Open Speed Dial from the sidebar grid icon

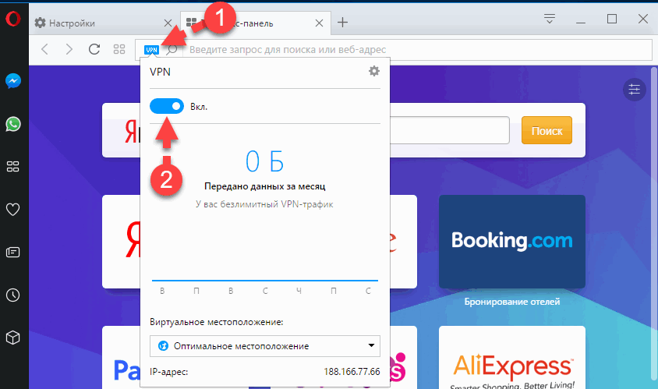12,166
